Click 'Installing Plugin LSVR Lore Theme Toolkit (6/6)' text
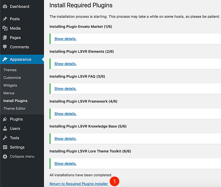 click(x=90, y=151)
